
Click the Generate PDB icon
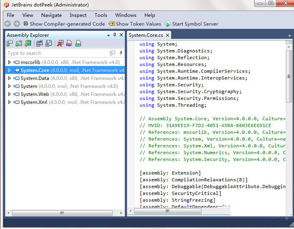point(78,44)
